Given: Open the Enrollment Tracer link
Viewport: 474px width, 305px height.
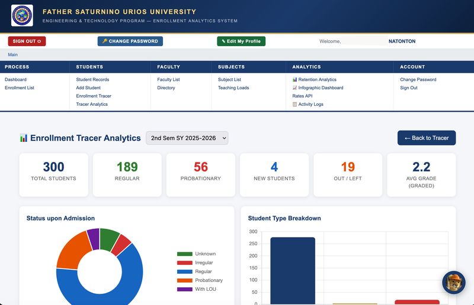Looking at the screenshot, I should coord(94,96).
